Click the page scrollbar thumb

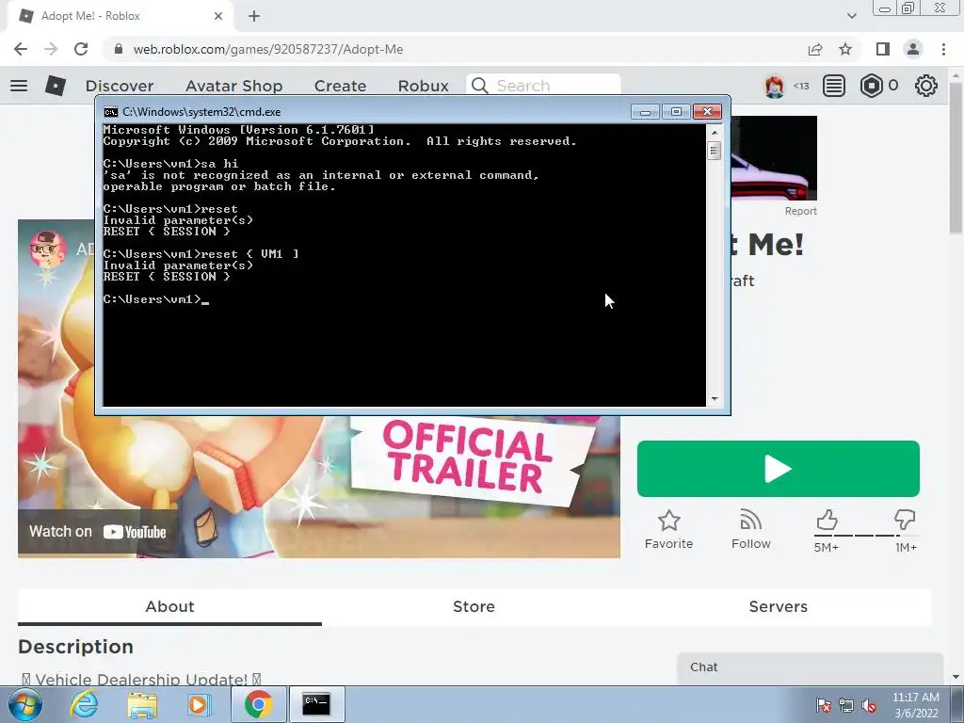pyautogui.click(x=956, y=158)
